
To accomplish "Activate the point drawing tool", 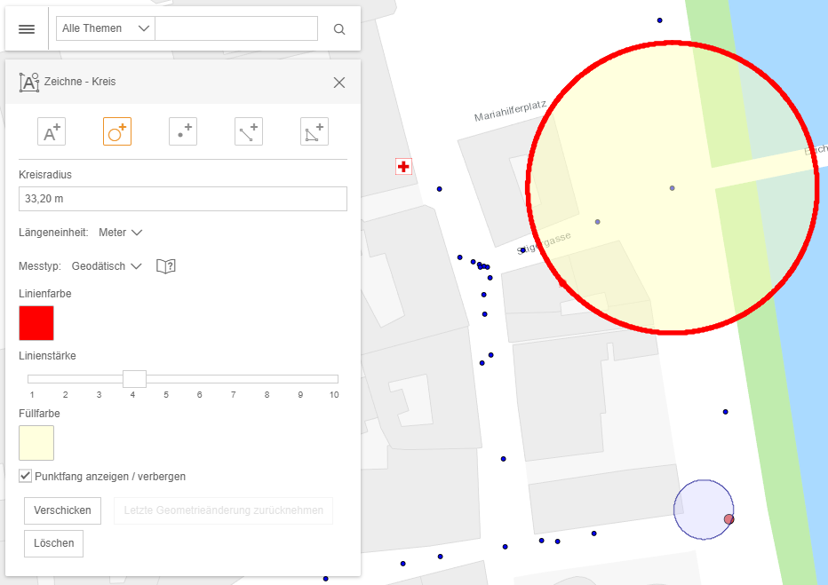I will (x=182, y=130).
